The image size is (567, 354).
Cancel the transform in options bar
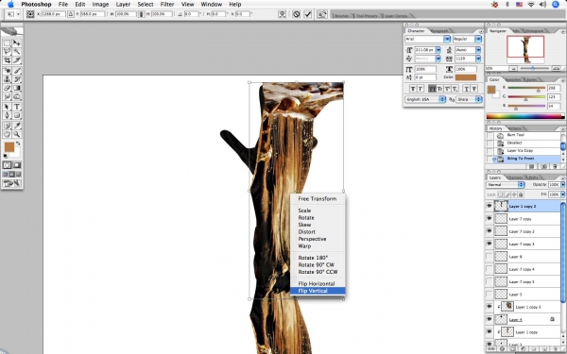(x=296, y=14)
